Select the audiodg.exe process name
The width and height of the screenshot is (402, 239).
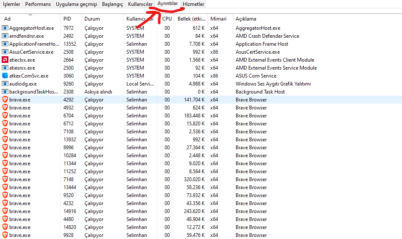(23, 84)
